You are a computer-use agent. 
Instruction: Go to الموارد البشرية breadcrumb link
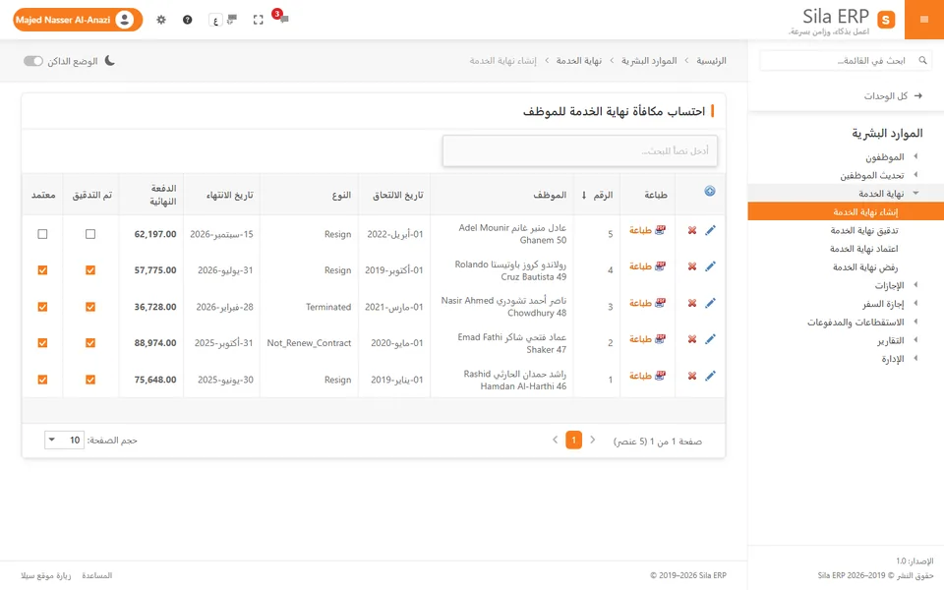(x=649, y=61)
